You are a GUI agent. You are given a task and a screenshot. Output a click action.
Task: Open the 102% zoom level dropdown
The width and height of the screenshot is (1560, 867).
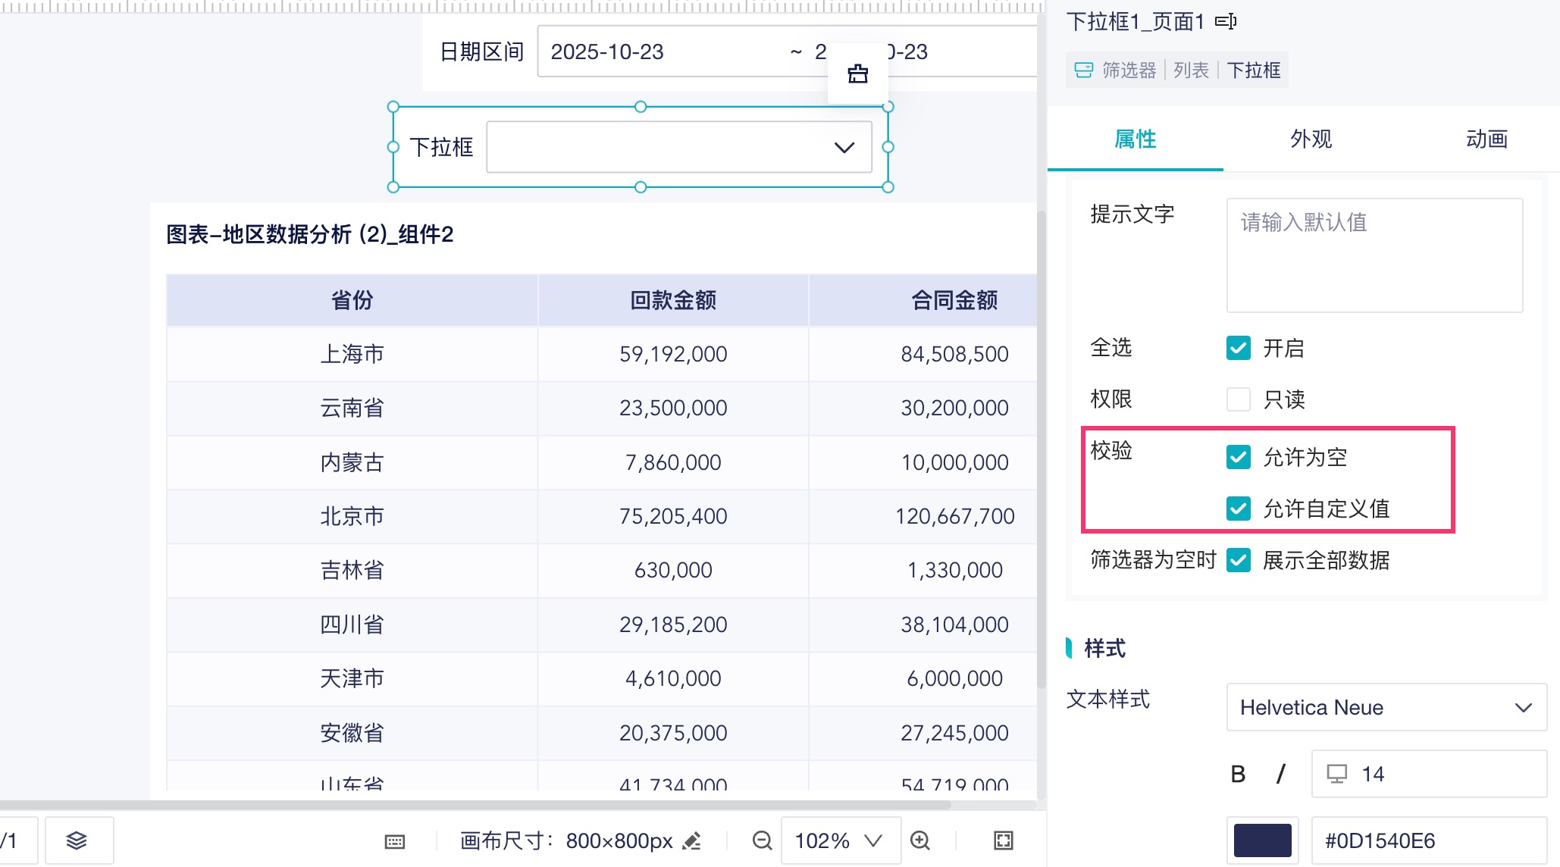click(x=839, y=840)
